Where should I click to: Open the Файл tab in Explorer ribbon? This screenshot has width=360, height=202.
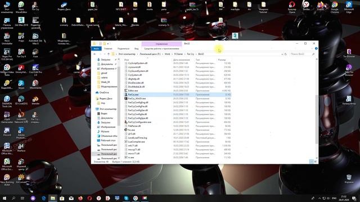96,49
